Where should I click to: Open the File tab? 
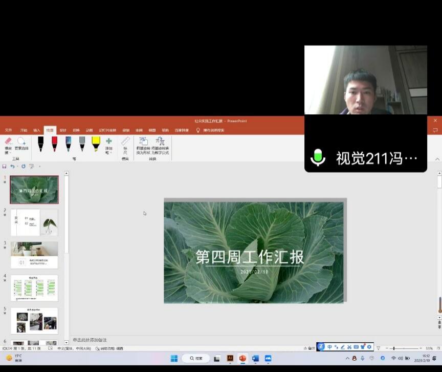point(8,130)
